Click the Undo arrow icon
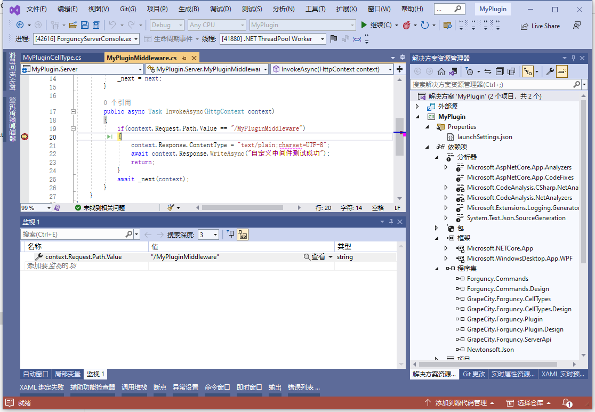The image size is (595, 412). pyautogui.click(x=112, y=25)
